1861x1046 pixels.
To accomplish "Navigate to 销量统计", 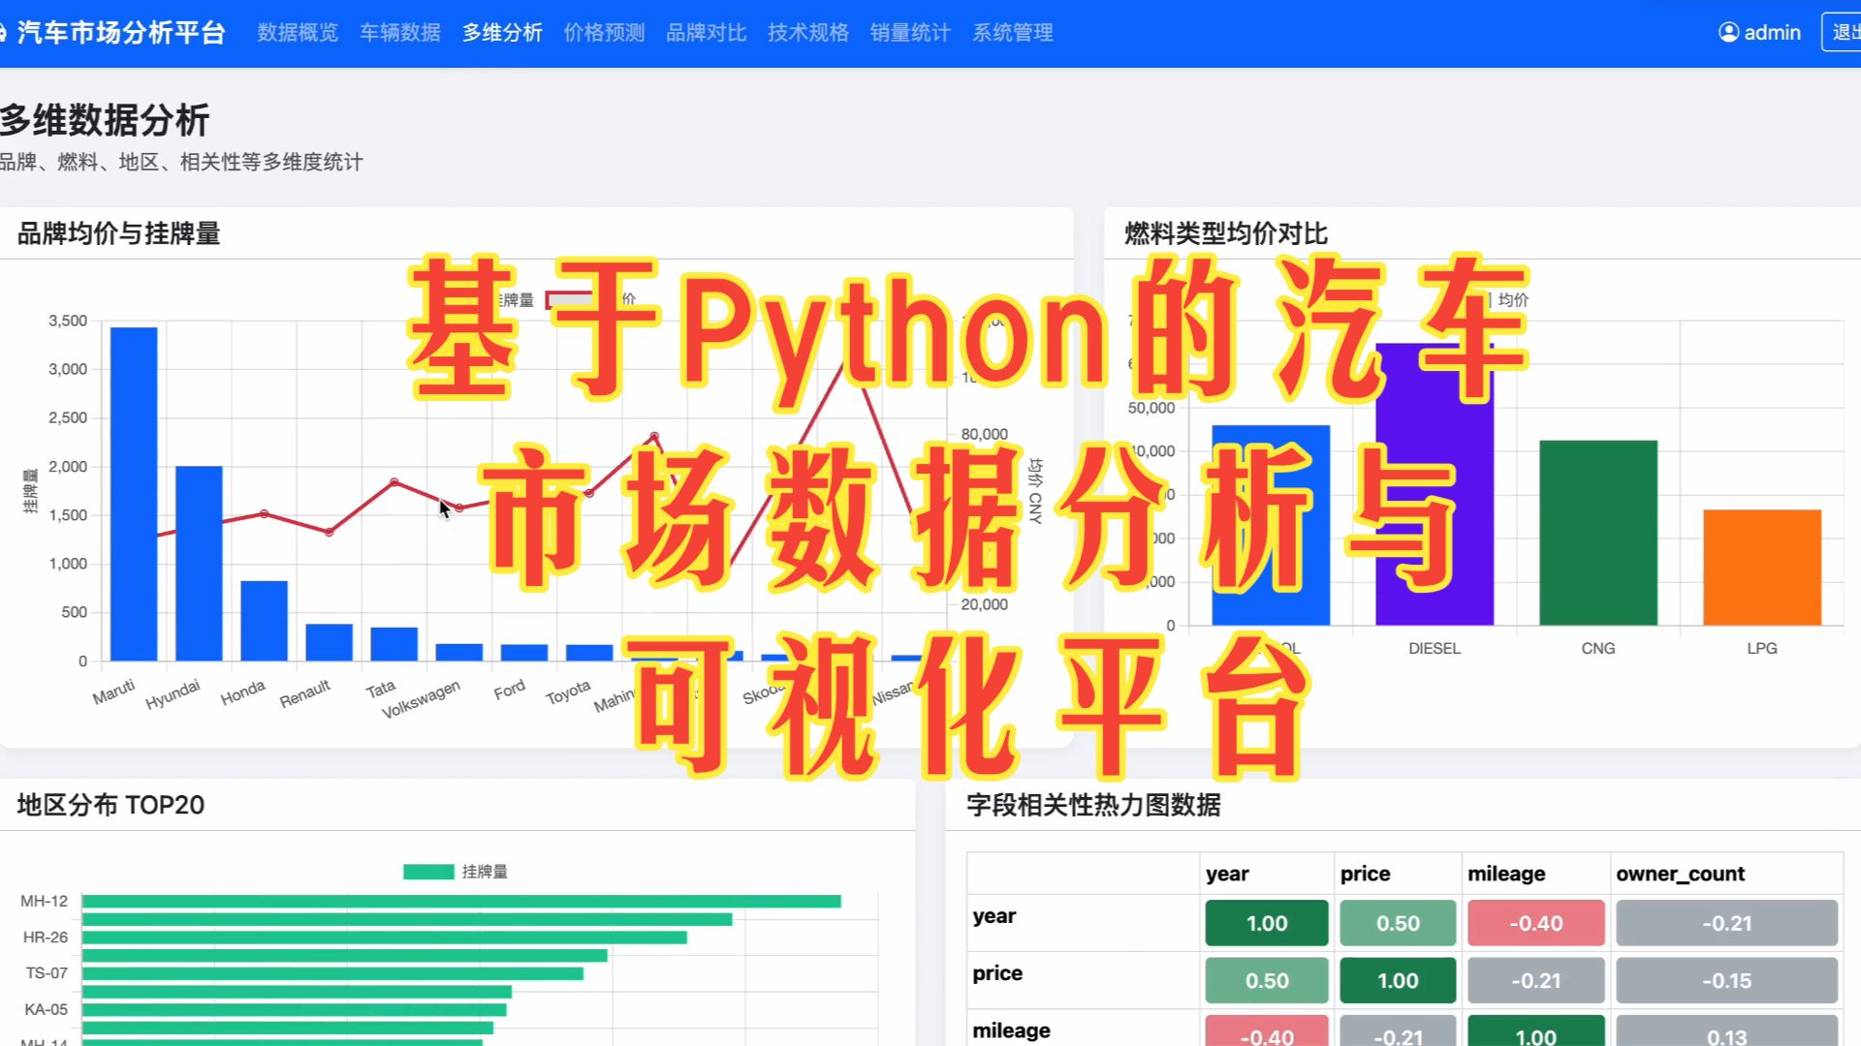I will (910, 32).
